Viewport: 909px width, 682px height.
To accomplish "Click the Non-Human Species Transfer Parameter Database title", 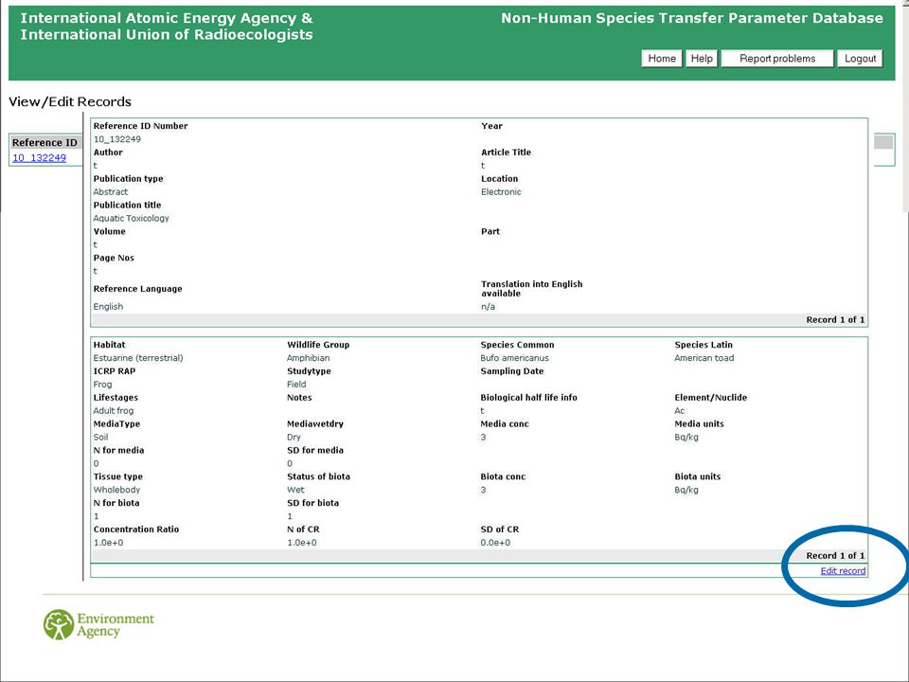I will (692, 19).
